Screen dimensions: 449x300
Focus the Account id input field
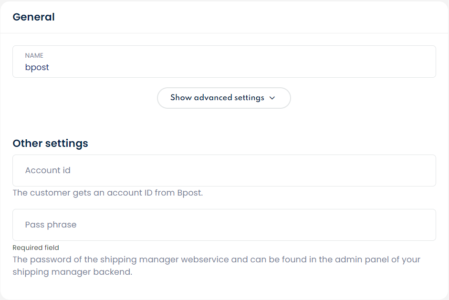click(224, 170)
